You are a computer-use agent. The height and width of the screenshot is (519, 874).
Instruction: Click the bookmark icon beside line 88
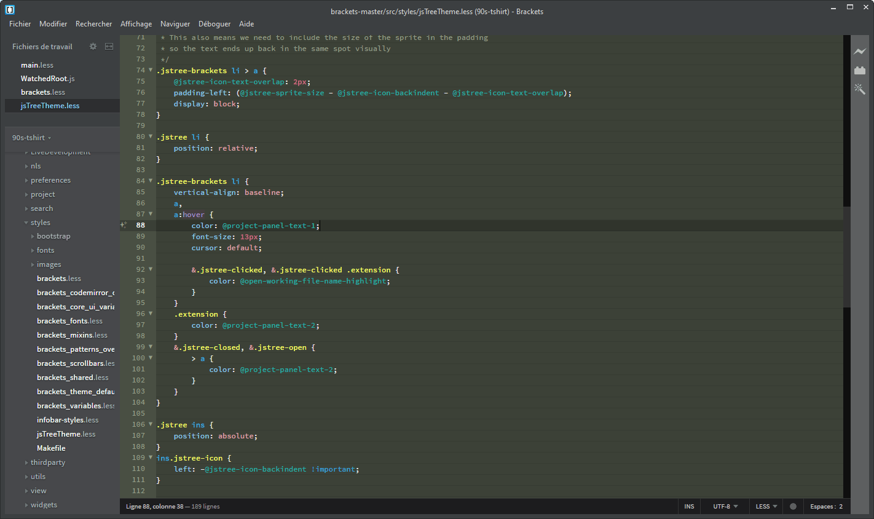(x=123, y=225)
